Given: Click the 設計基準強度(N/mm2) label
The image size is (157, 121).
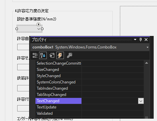Looking at the screenshot, I should pyautogui.click(x=36, y=19).
